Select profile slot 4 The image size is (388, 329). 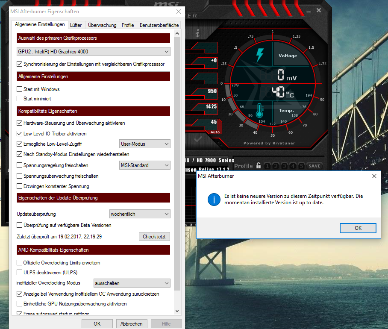pos(293,166)
